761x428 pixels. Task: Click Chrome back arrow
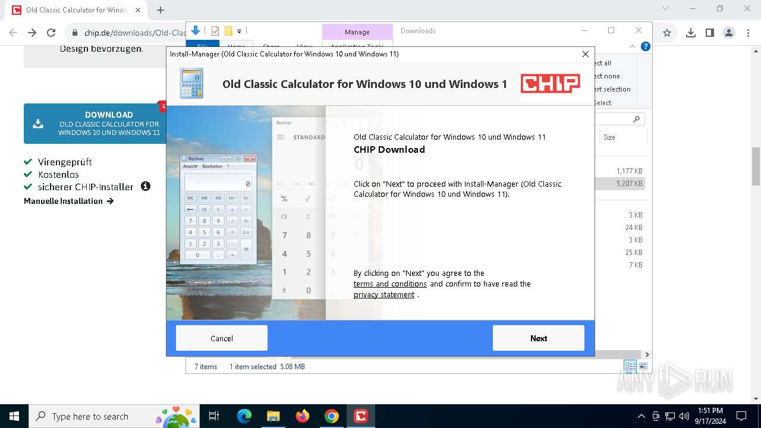tap(13, 33)
